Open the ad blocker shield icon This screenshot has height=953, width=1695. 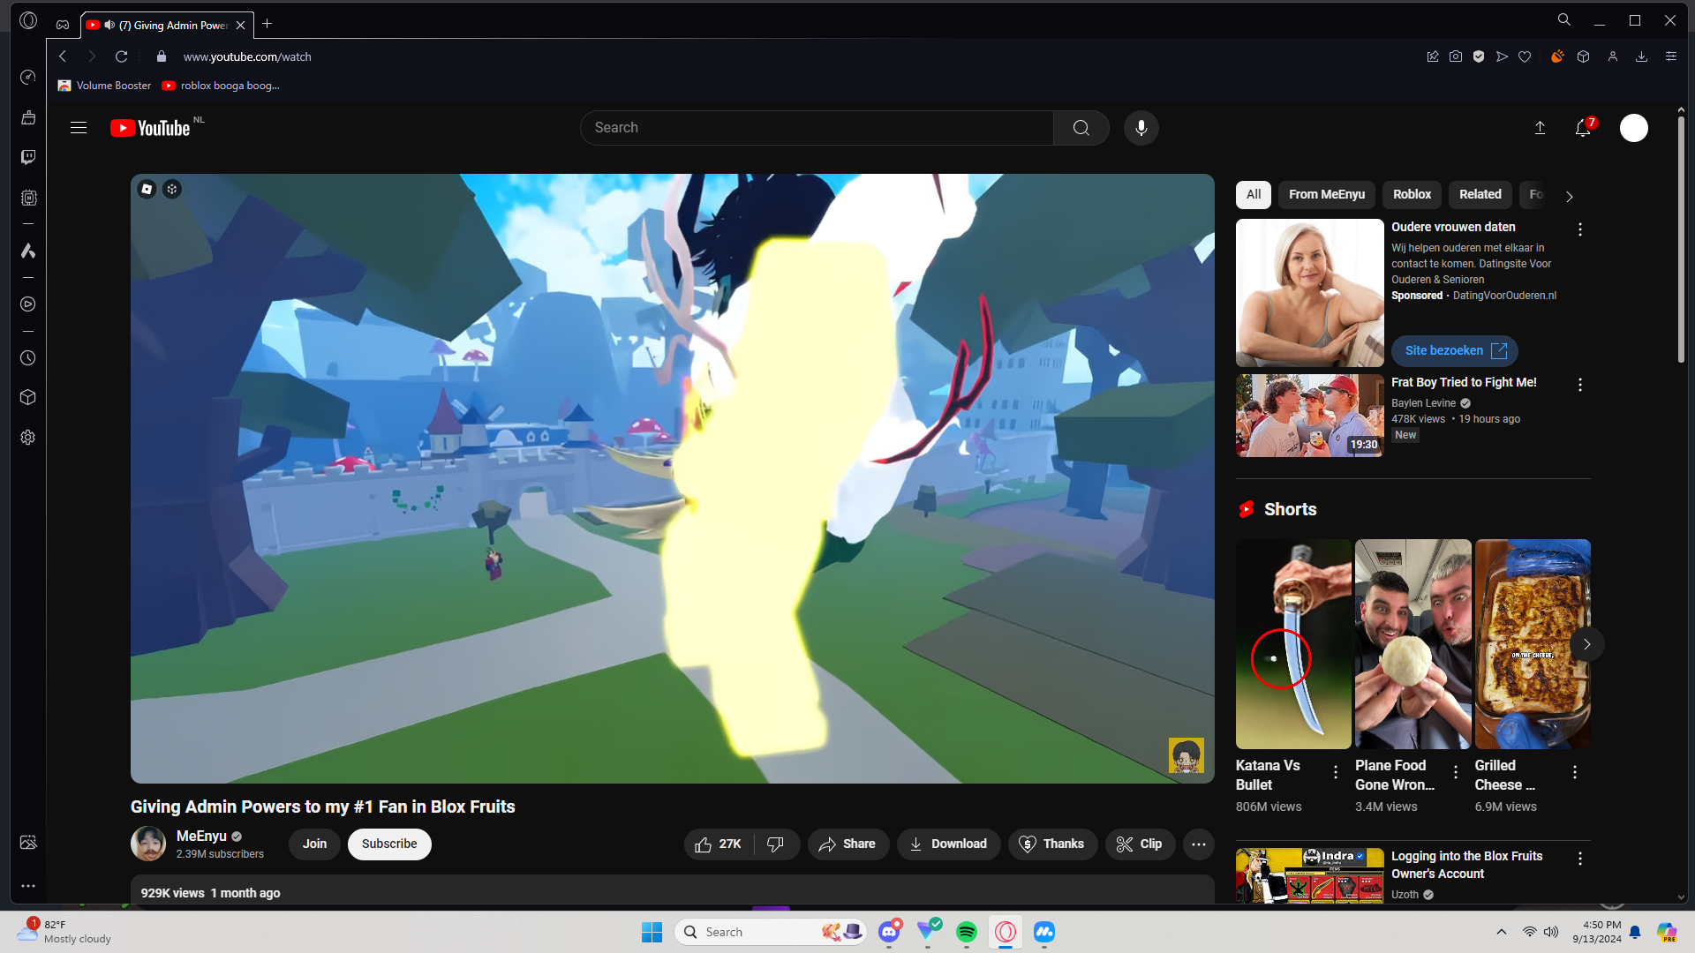click(1479, 56)
